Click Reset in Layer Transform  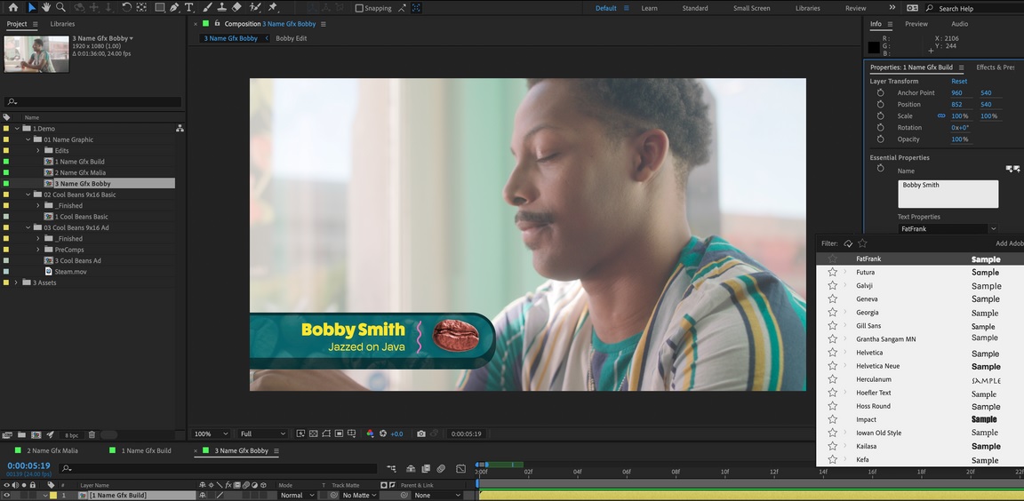959,82
